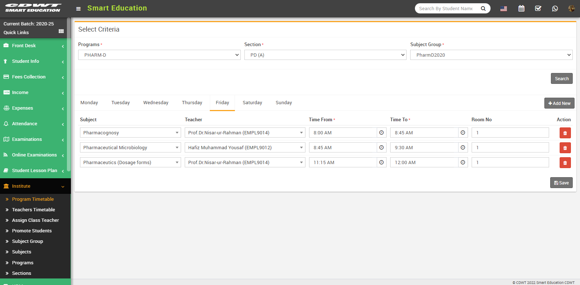Open clock picker for 12:00 AM time
580x285 pixels.
[x=463, y=162]
